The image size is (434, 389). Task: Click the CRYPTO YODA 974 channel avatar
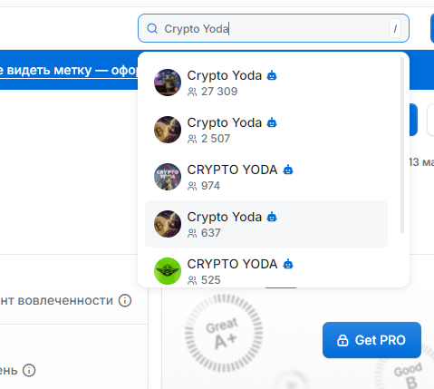pyautogui.click(x=168, y=177)
